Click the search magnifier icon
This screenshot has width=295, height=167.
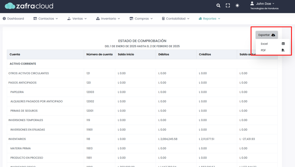coord(218,5)
